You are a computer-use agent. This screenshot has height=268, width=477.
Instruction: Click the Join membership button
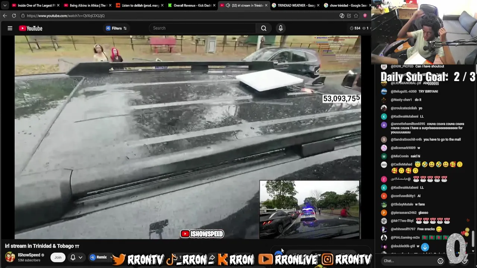click(x=58, y=257)
